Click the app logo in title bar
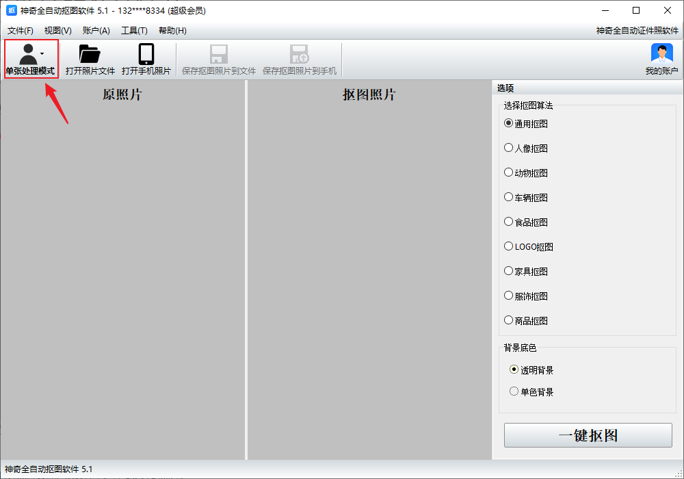Screen dimensions: 684x479 (11, 10)
